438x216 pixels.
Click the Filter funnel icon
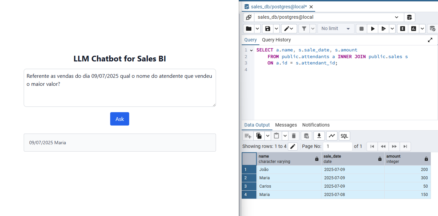(304, 29)
